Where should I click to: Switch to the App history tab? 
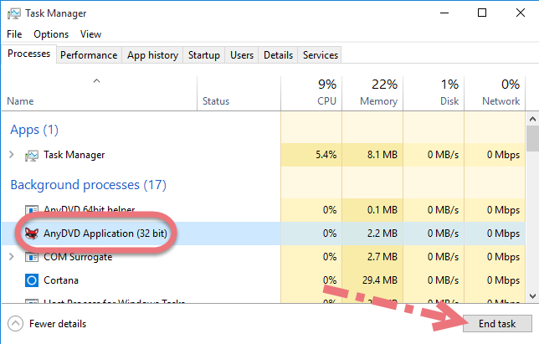[152, 55]
